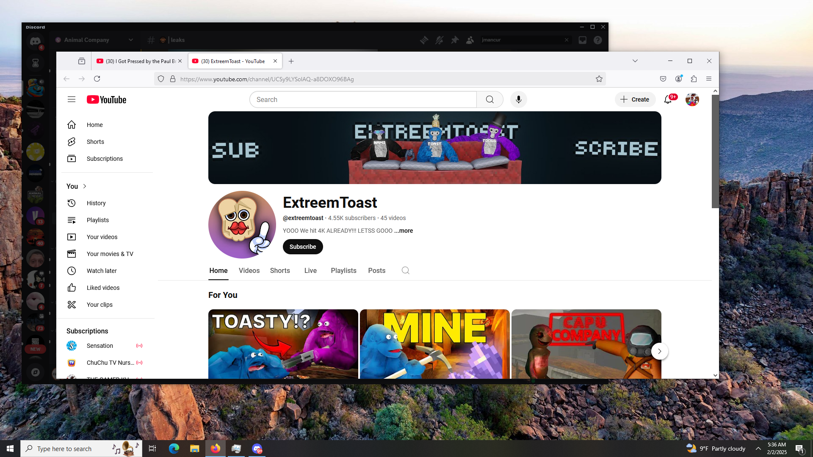813x457 pixels.
Task: Click the YouTube voice search microphone icon
Action: [x=518, y=99]
